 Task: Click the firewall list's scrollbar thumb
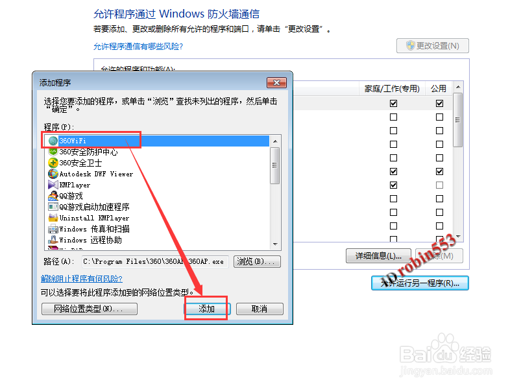[x=458, y=120]
